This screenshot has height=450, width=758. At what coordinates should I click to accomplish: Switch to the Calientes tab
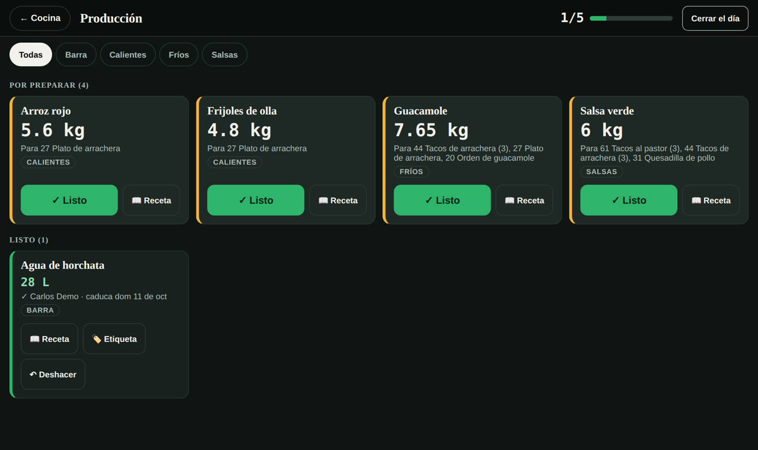click(x=128, y=55)
